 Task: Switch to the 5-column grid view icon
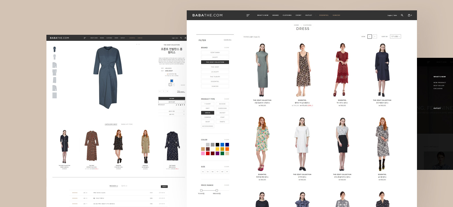coord(375,37)
